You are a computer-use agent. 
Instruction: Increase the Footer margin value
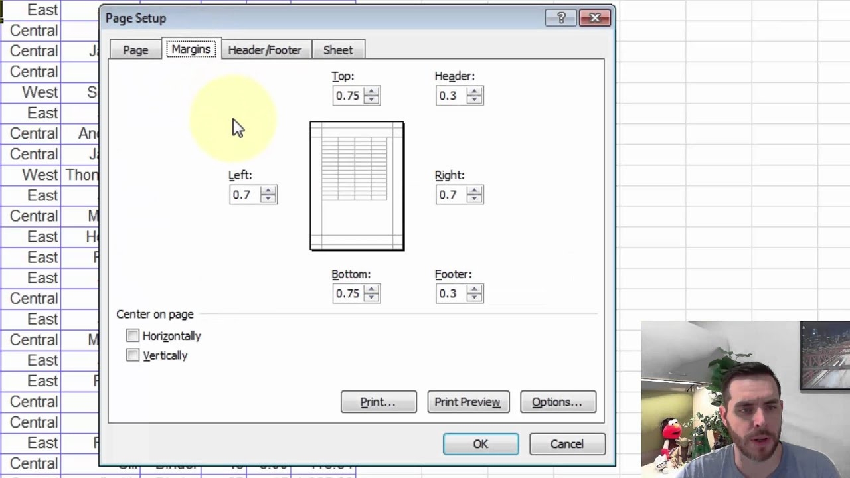[474, 289]
